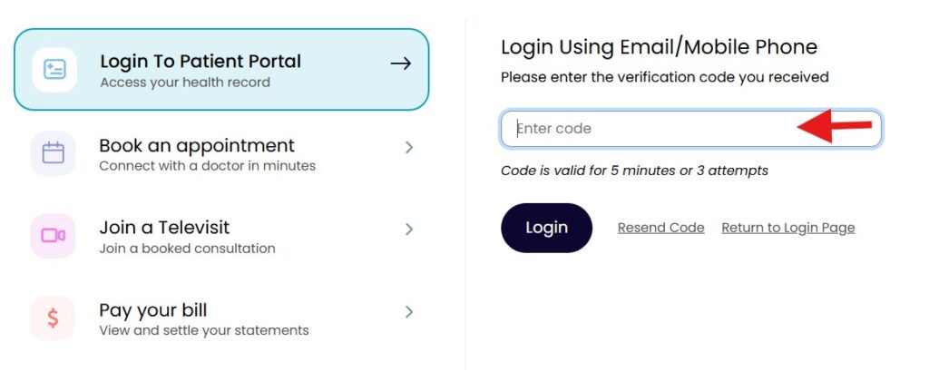Click 'Connect with a doctor in minutes' text
The height and width of the screenshot is (391, 929).
click(x=207, y=166)
